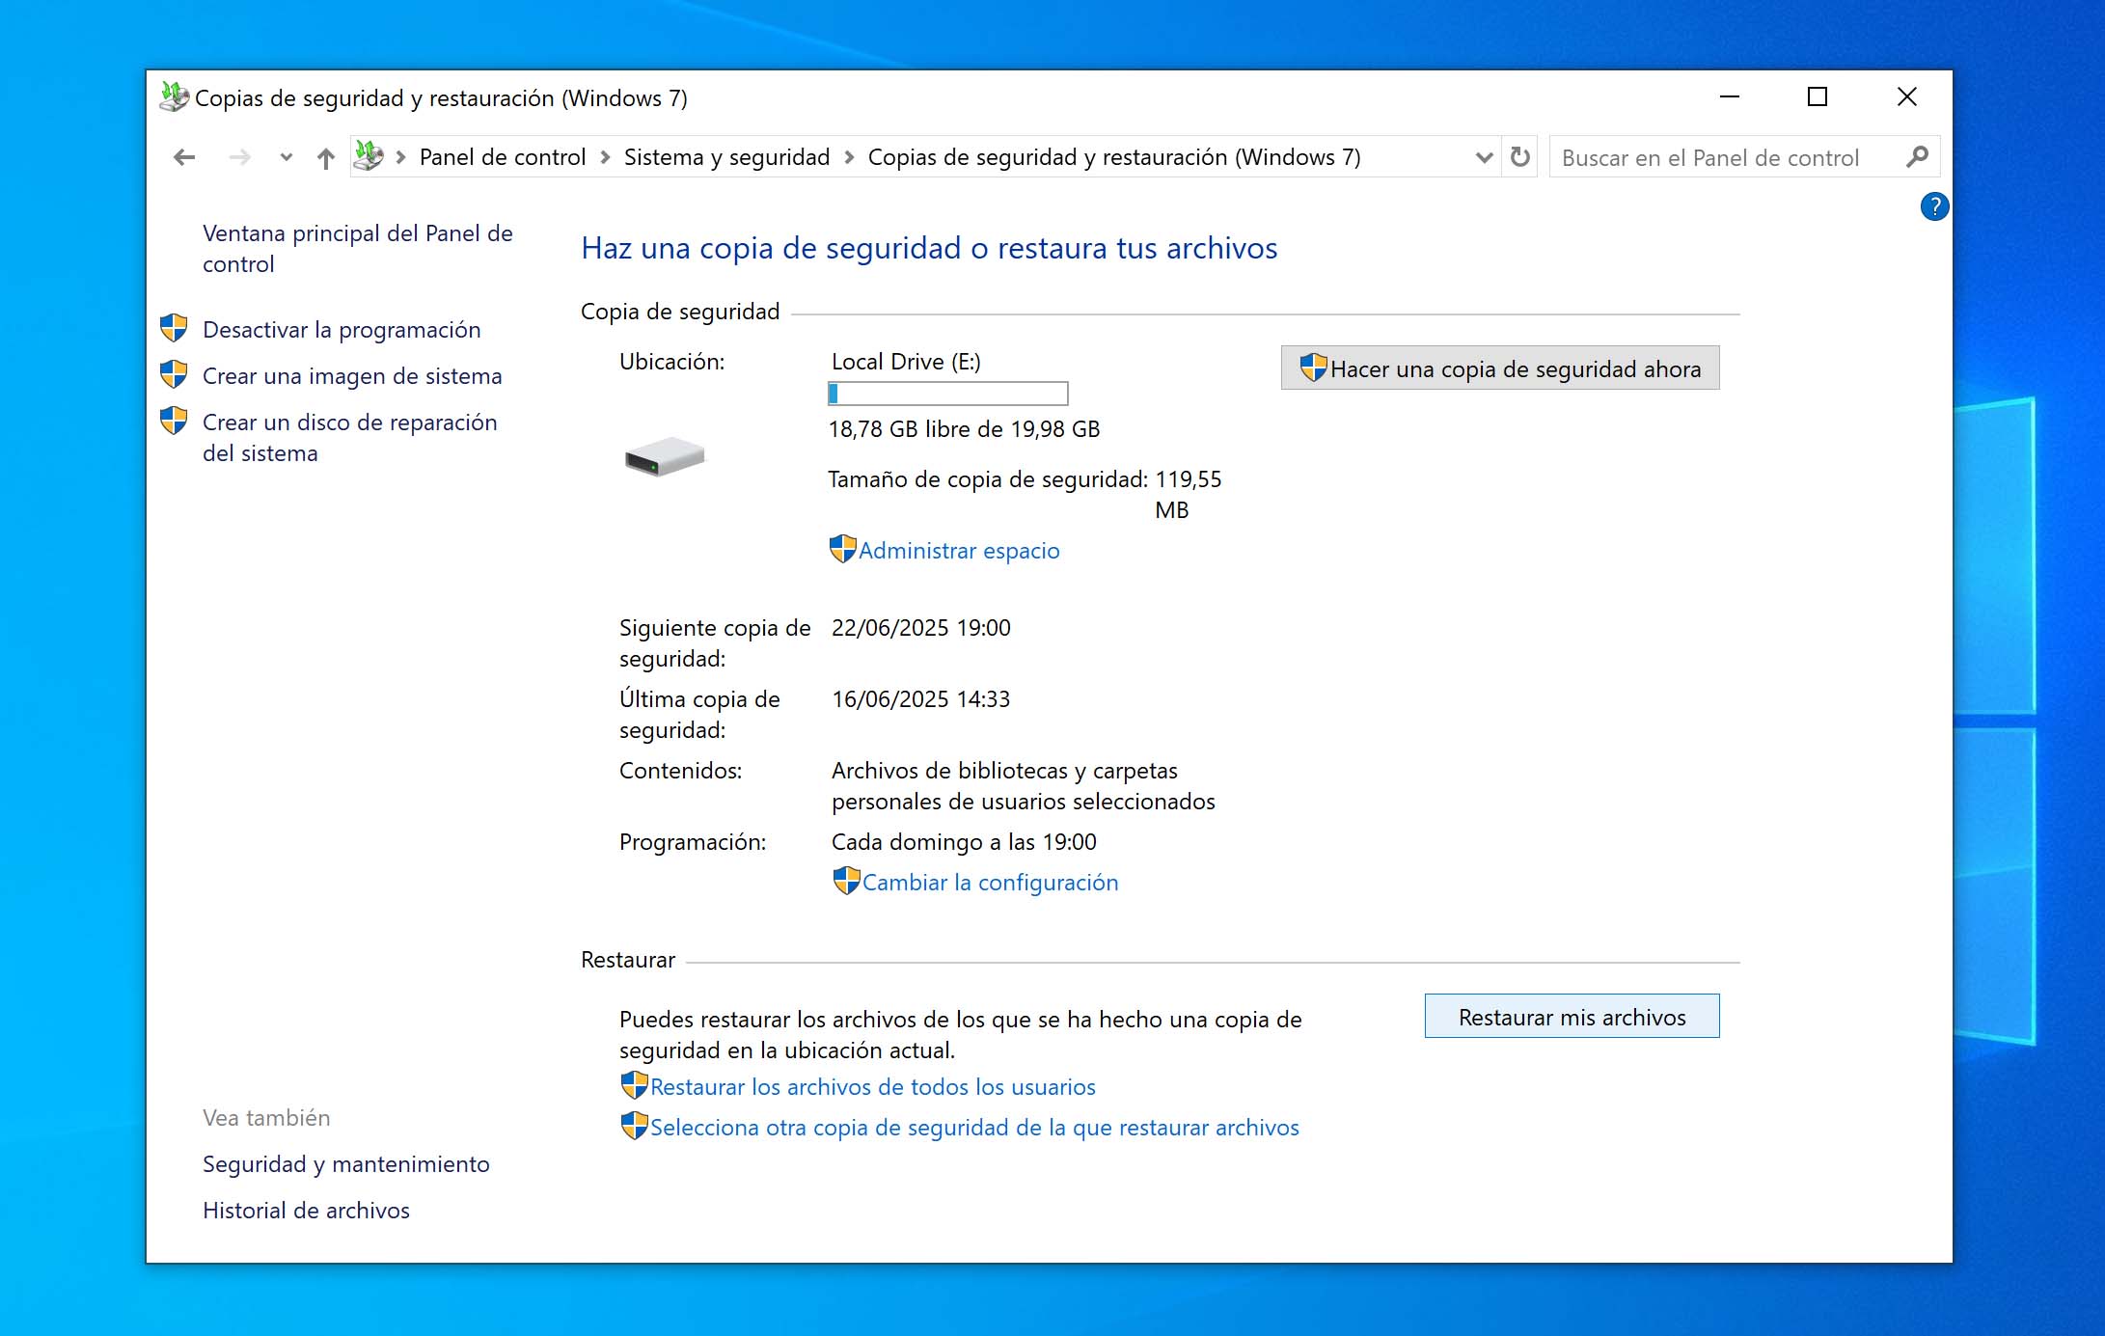Click Cada domingo a las 19:00 text
Screen dimensions: 2105x1336
[x=964, y=842]
